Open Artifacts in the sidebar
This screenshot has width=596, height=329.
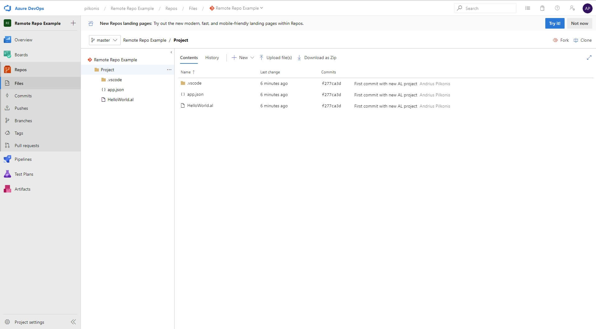(40, 189)
